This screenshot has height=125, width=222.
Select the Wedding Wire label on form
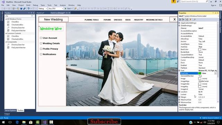[x=51, y=28]
